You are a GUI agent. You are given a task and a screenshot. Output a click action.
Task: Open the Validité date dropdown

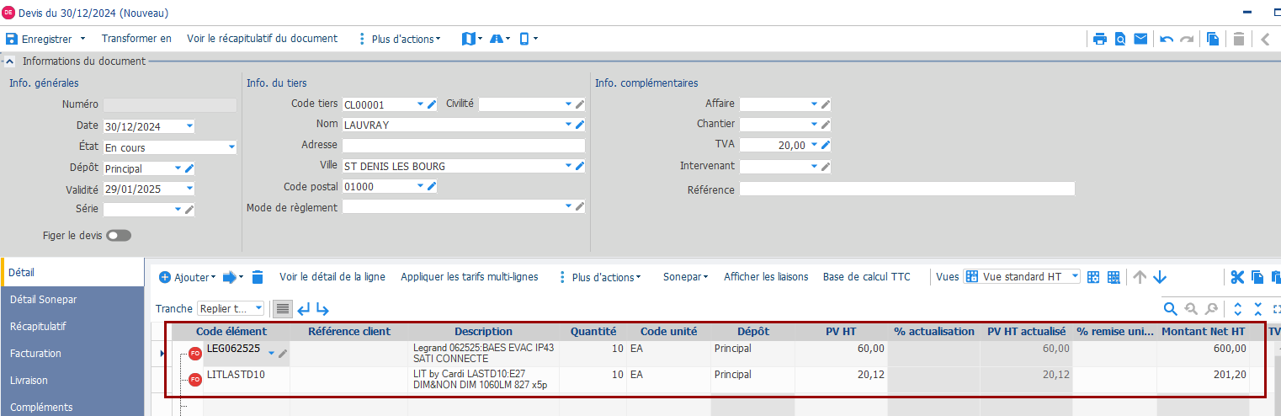click(x=189, y=189)
